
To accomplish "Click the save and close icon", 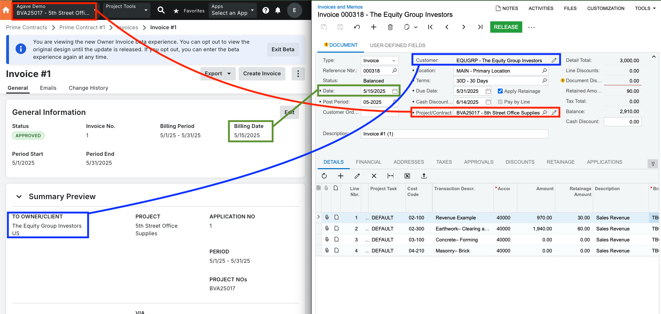I will point(324,27).
